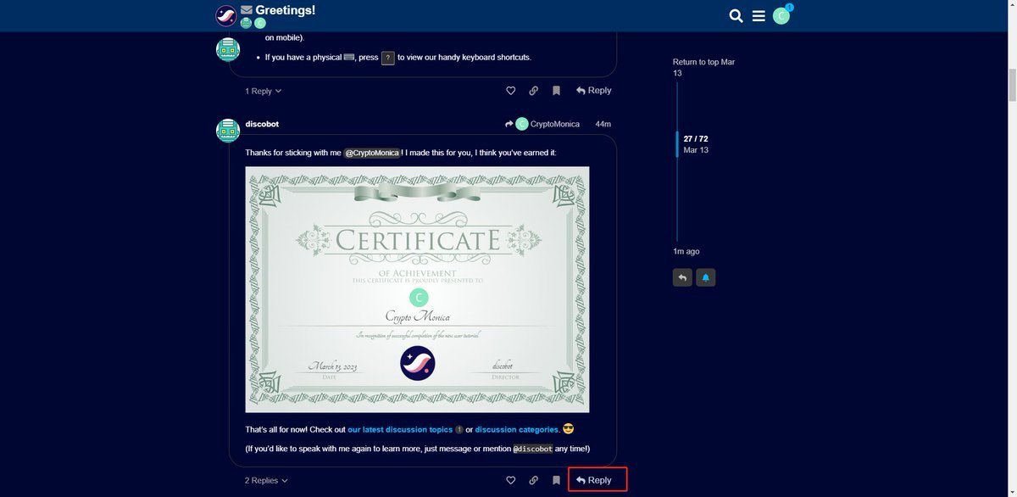
Task: Open the user avatar menu with notification badge
Action: pos(782,15)
